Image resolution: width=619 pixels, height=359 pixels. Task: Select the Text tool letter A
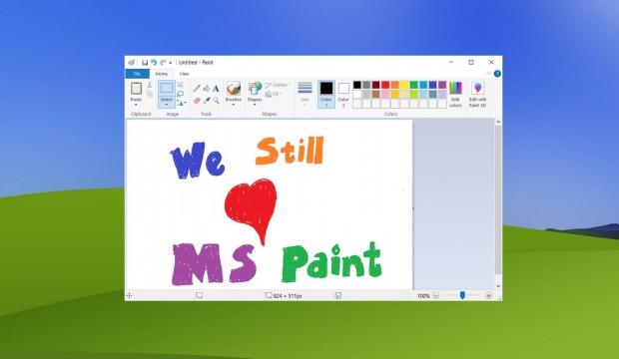[216, 89]
